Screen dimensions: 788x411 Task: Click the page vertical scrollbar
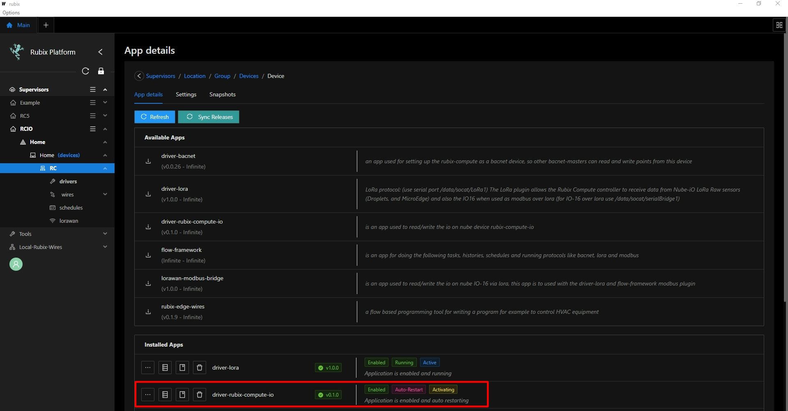(786, 168)
